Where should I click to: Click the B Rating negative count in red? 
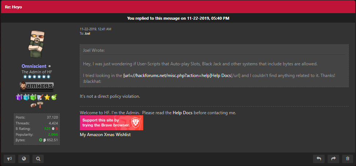coord(57,129)
